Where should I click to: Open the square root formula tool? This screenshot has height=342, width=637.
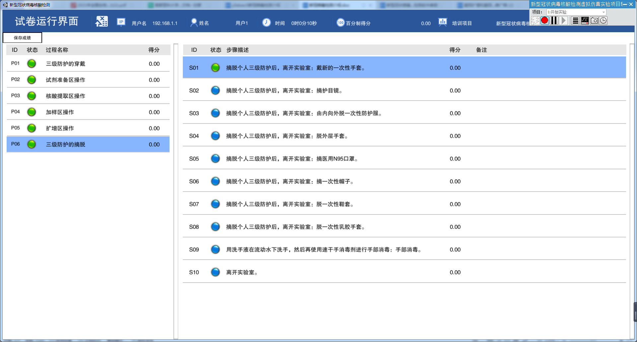point(585,21)
